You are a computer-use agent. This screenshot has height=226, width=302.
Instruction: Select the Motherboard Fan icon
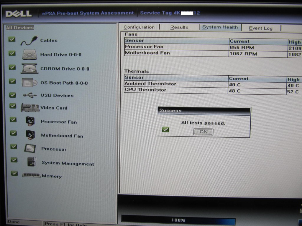[x=30, y=135]
